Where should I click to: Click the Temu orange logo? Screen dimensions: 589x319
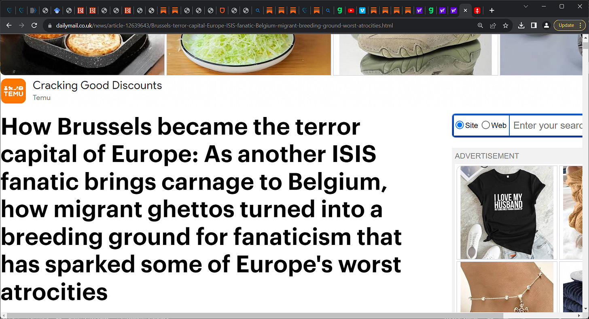tap(13, 91)
